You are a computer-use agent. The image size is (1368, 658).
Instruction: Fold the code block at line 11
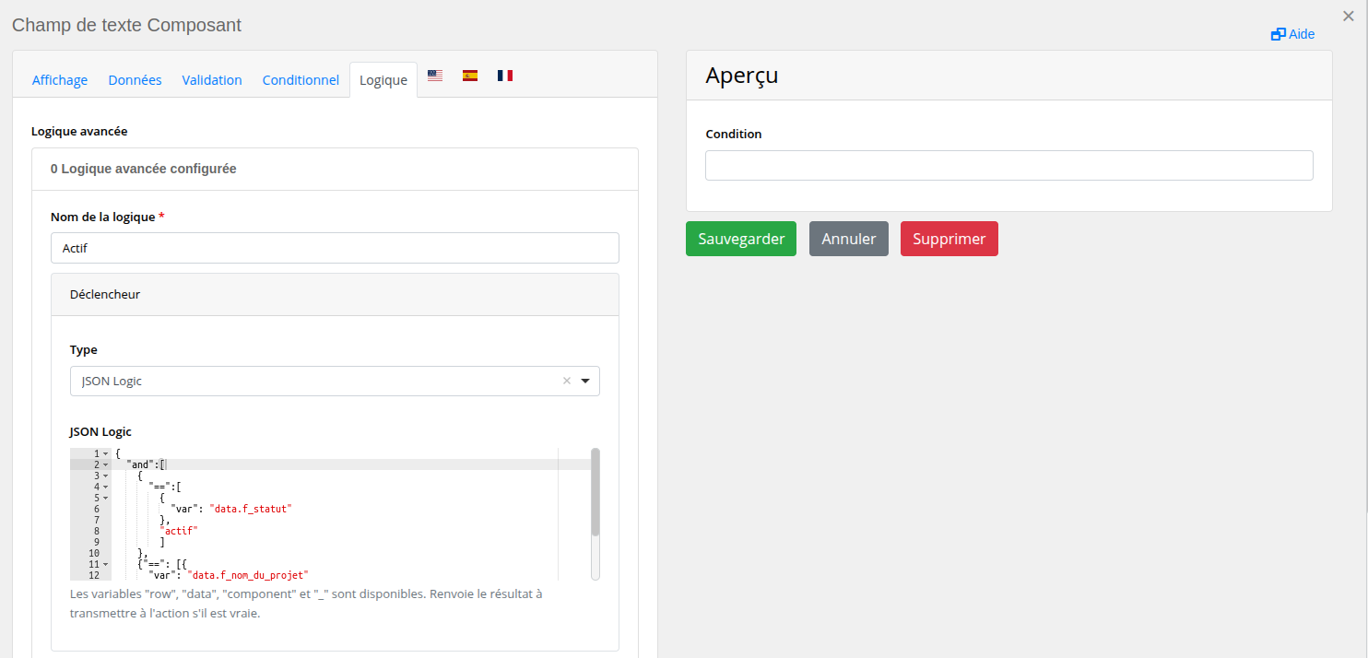pos(106,564)
